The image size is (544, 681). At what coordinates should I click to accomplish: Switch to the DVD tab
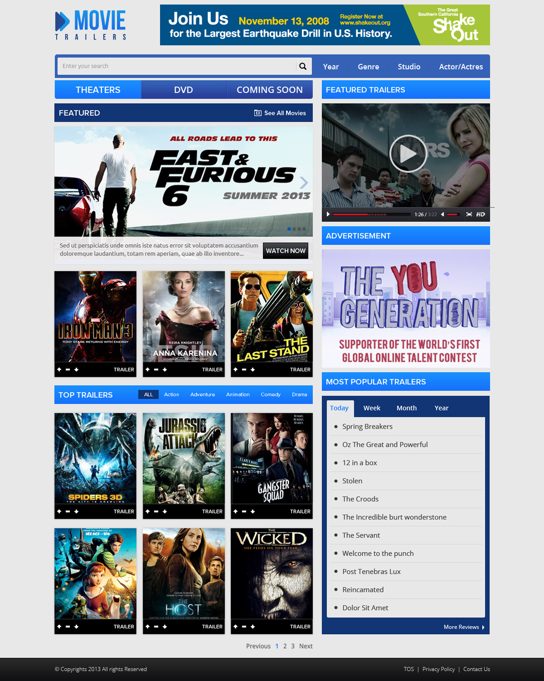pyautogui.click(x=183, y=90)
